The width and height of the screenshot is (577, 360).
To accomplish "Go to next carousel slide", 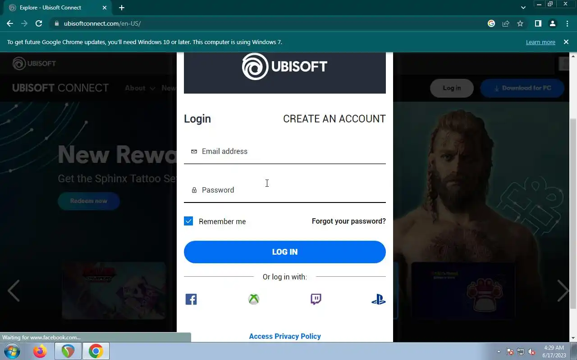I will [563, 291].
